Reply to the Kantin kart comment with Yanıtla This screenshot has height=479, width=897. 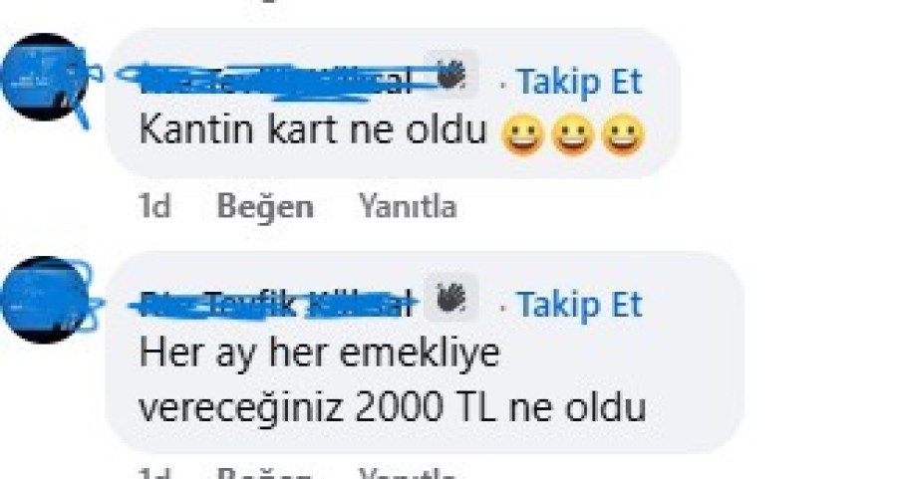pos(408,206)
